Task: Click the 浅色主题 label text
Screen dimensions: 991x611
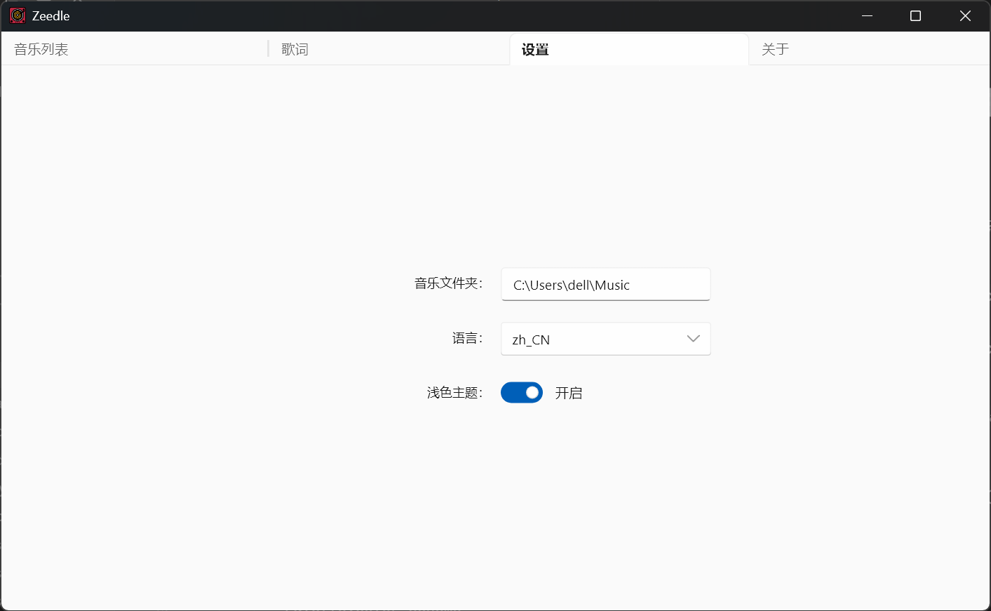Action: (x=454, y=393)
